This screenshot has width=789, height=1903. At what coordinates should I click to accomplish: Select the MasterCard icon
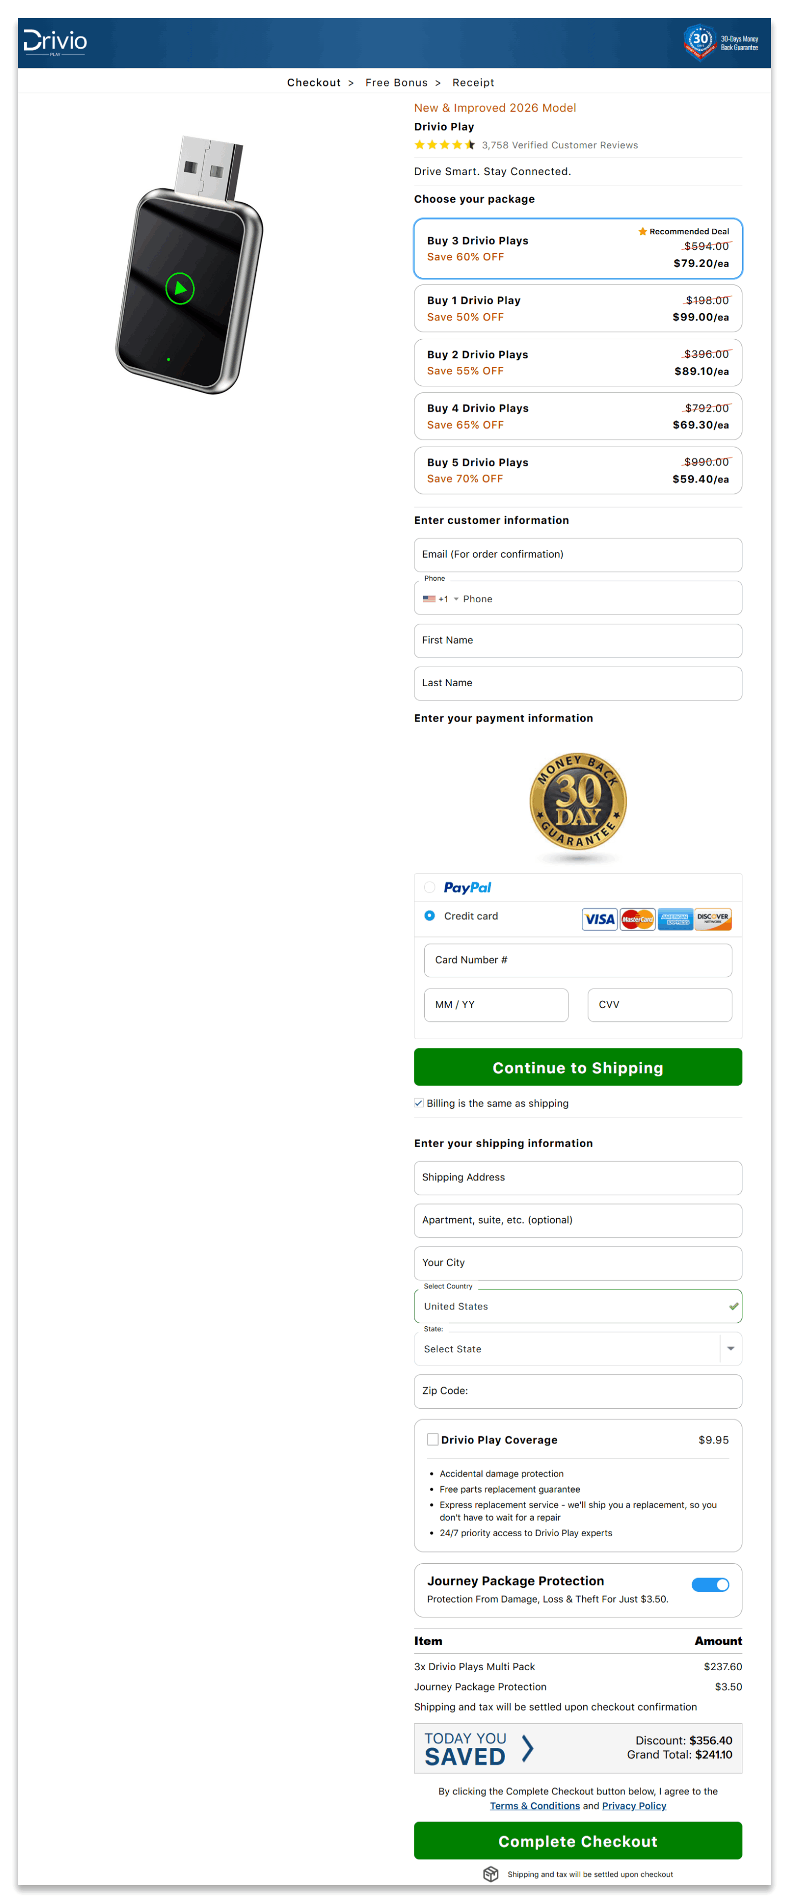(x=637, y=919)
